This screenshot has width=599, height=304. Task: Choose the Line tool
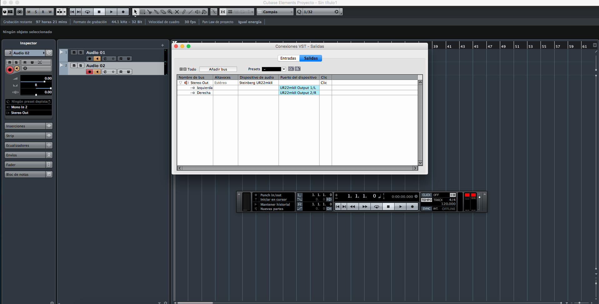(191, 12)
